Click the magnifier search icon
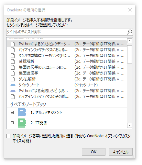 coord(129,32)
